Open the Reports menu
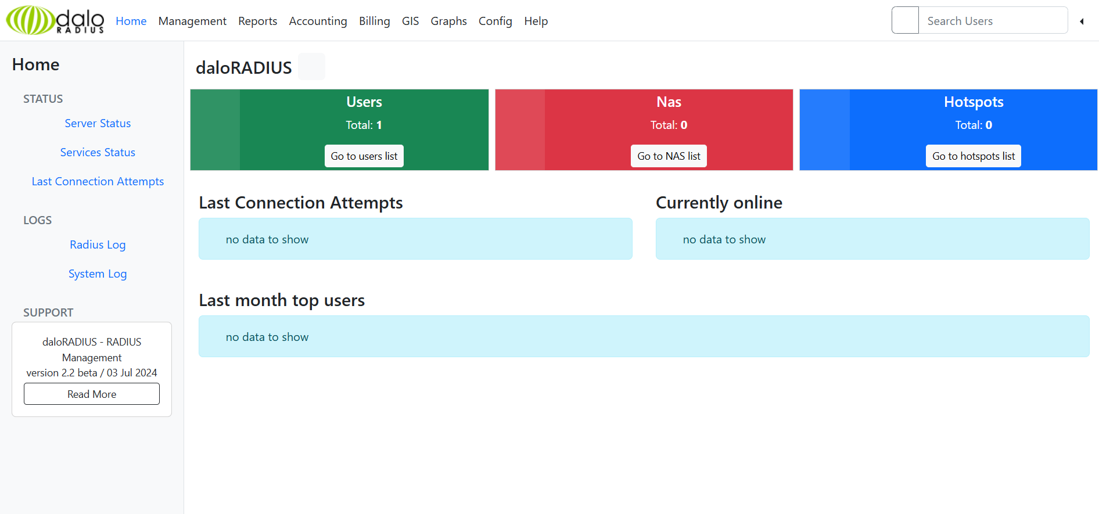 (x=257, y=21)
